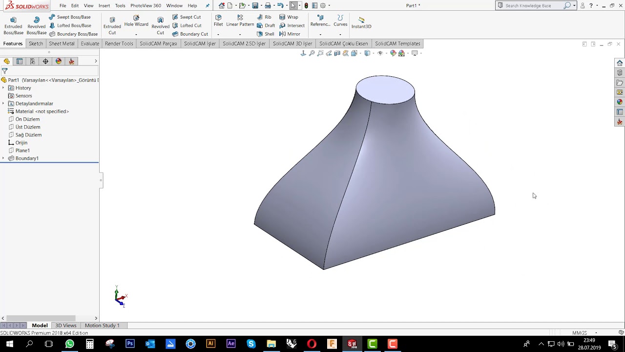Viewport: 625px width, 352px height.
Task: Open dropdown under Linear Pattern
Action: pos(240,34)
